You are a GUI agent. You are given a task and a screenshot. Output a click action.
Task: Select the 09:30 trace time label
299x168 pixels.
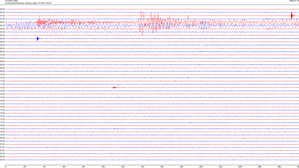tap(2, 71)
